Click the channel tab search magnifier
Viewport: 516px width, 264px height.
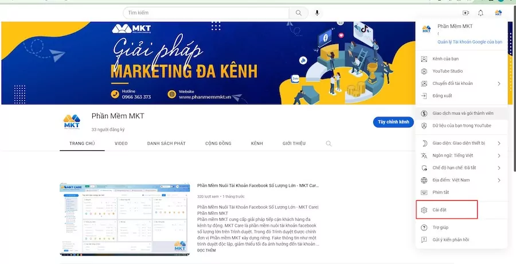[329, 143]
